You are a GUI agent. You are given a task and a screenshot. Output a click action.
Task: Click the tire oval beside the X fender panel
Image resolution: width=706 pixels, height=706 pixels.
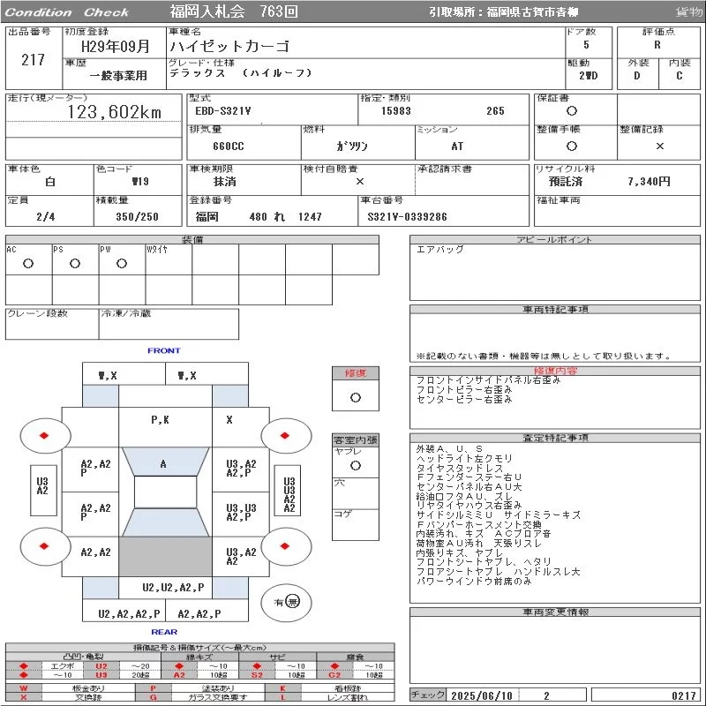click(x=286, y=435)
